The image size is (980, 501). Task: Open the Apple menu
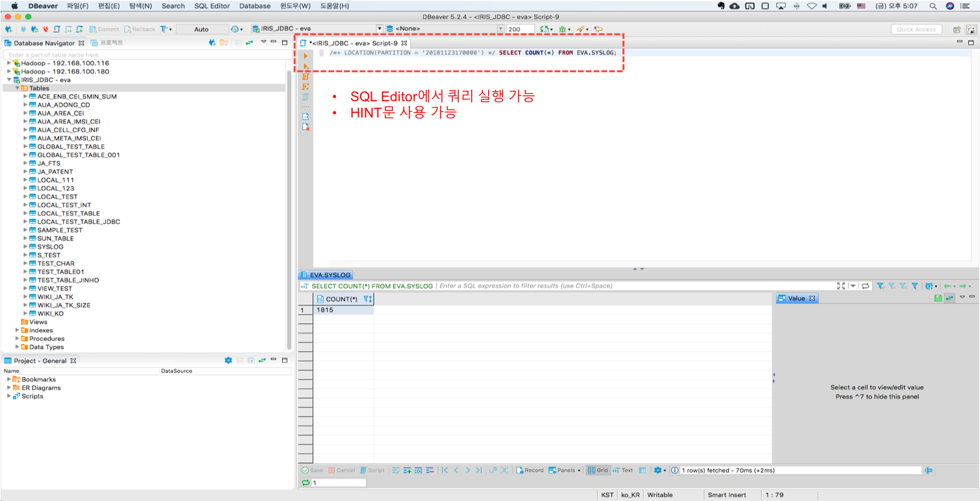tap(14, 6)
